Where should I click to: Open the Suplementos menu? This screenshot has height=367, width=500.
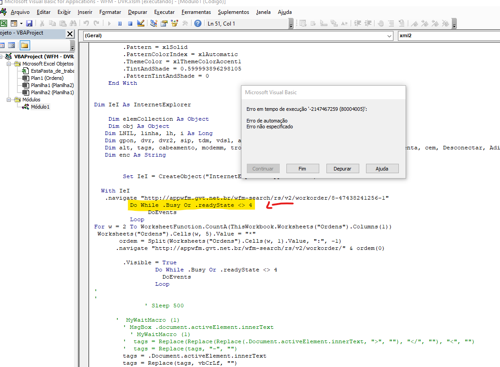[233, 12]
